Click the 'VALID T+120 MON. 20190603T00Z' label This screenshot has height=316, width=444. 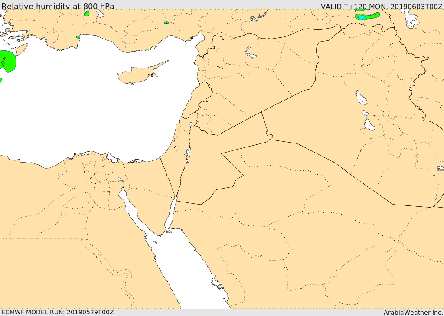coord(382,7)
